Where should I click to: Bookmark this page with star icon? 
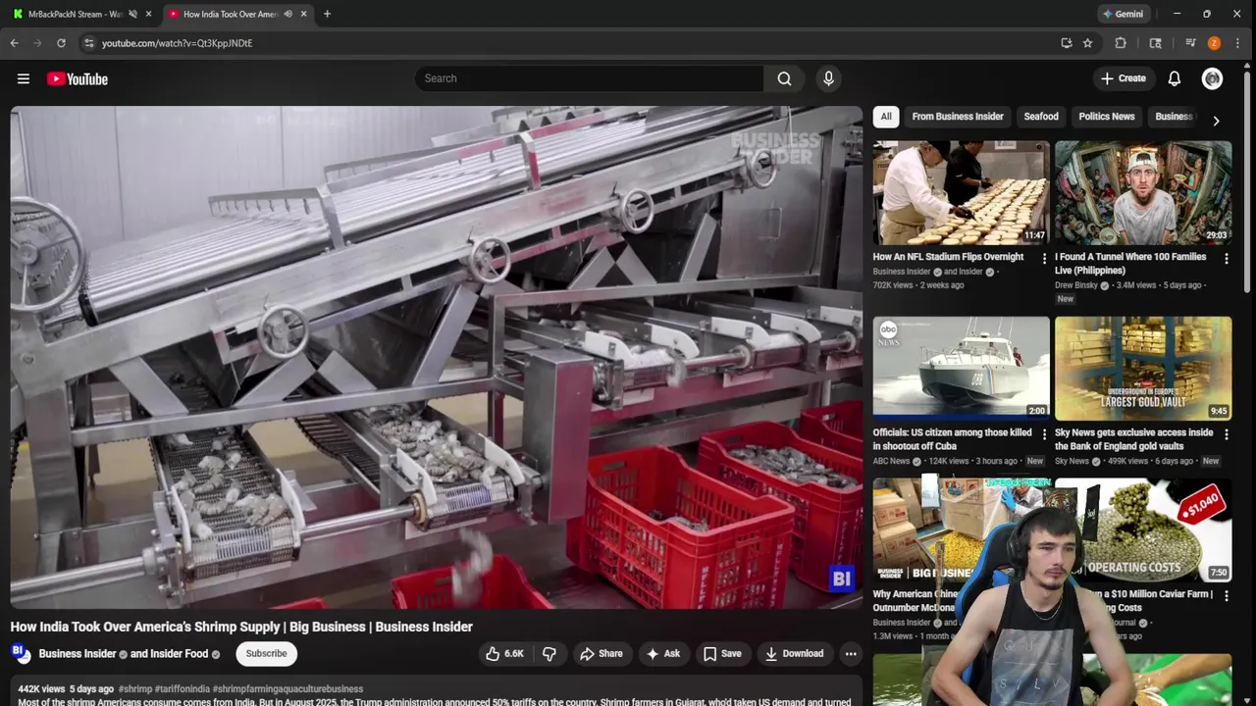point(1087,43)
